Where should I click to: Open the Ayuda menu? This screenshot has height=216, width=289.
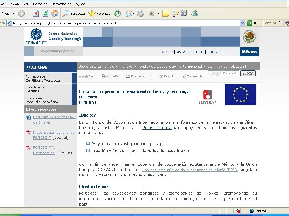[80, 4]
